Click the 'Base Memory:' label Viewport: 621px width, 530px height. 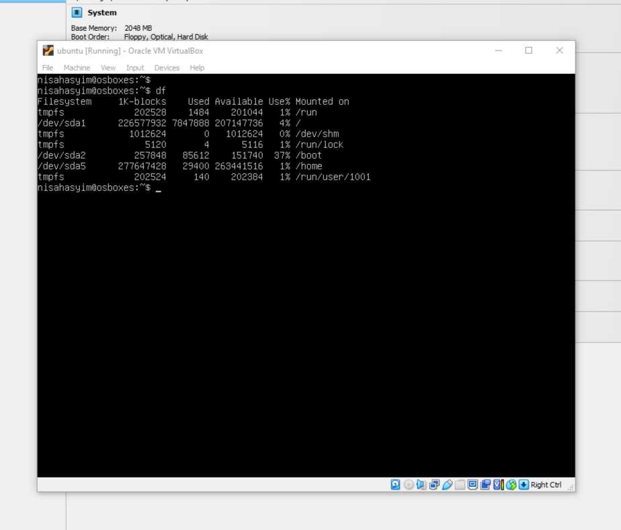(94, 28)
